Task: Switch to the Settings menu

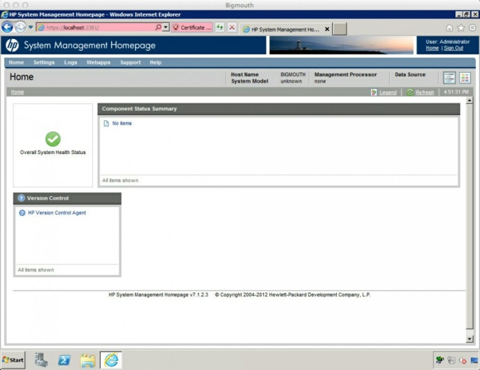Action: tap(44, 62)
